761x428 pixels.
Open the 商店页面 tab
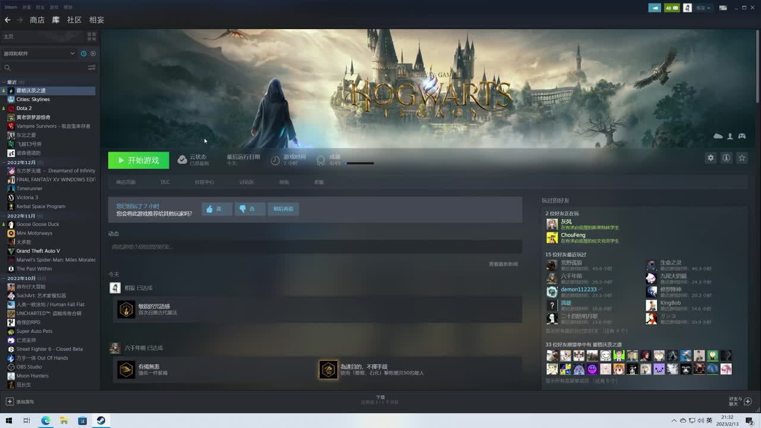(125, 182)
